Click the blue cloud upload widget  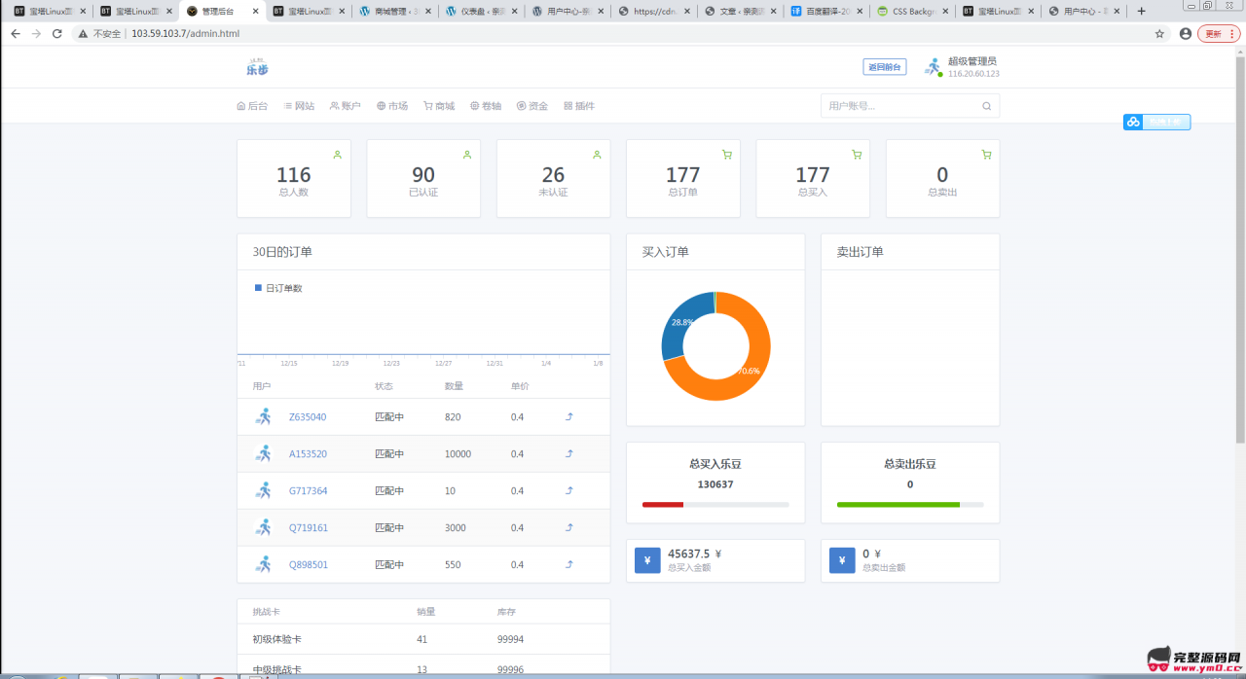[1156, 122]
